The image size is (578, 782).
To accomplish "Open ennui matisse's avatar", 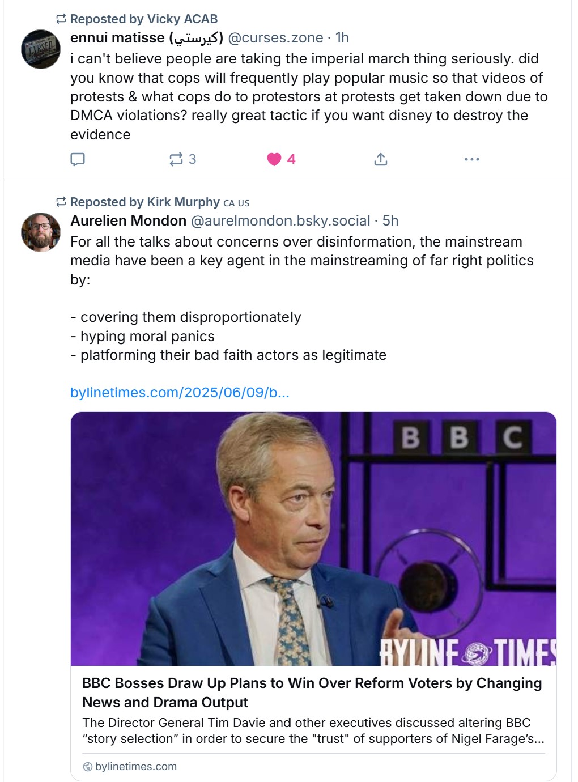I will pyautogui.click(x=41, y=49).
